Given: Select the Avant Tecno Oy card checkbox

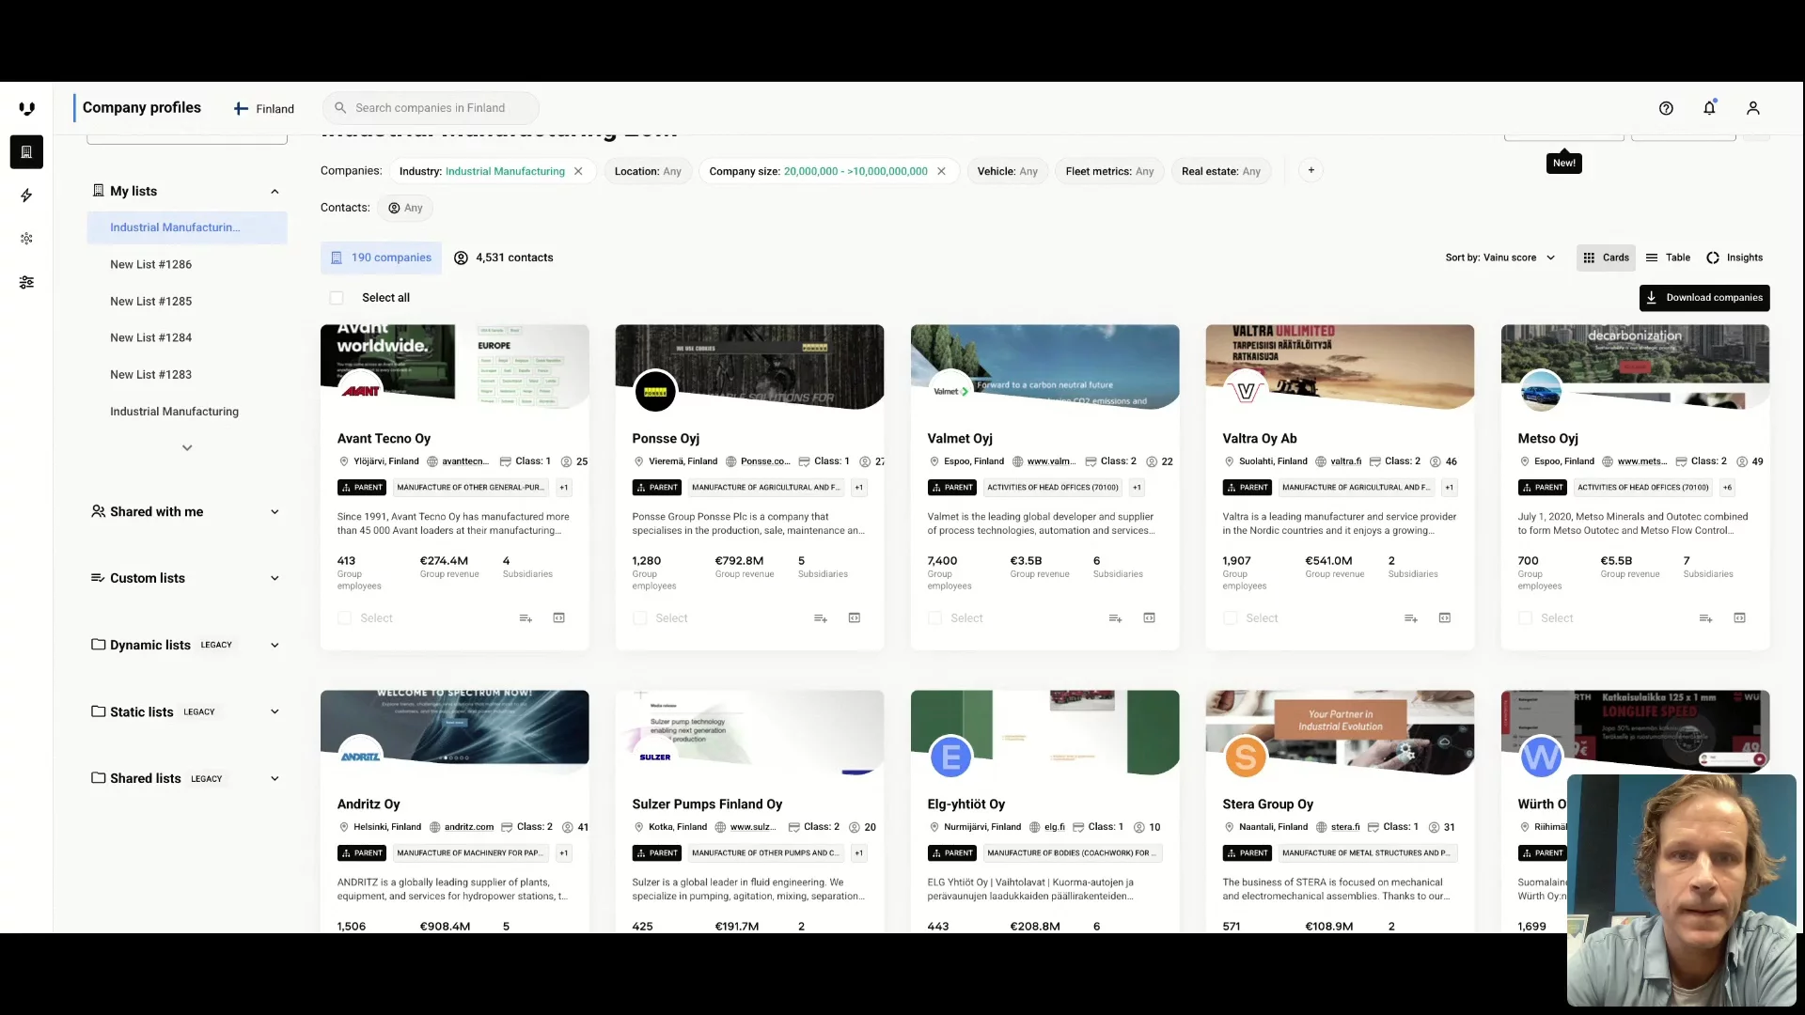Looking at the screenshot, I should (x=344, y=618).
